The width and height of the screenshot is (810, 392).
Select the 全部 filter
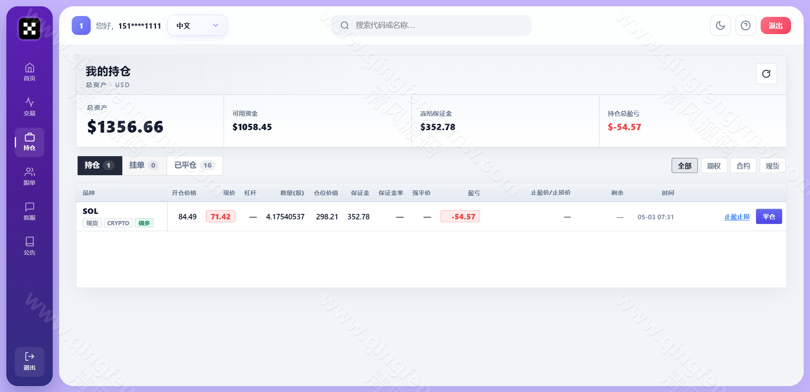point(684,165)
